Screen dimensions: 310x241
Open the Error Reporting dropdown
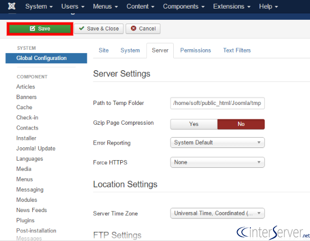coord(217,142)
